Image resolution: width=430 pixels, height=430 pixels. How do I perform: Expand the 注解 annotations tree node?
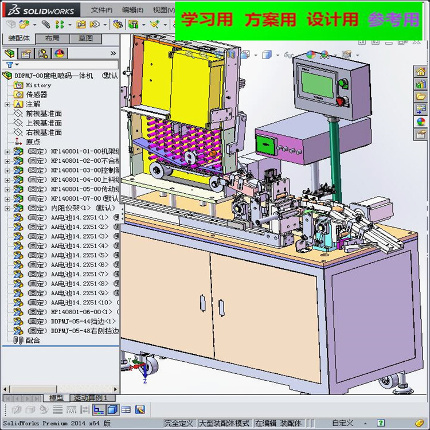point(7,104)
